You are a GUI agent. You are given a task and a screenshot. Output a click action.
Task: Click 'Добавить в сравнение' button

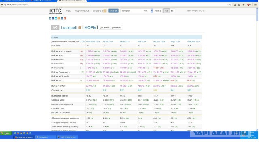(110, 27)
